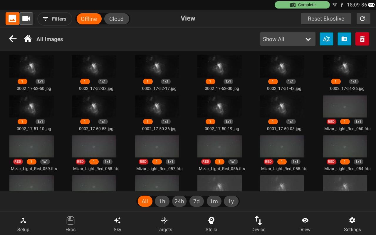Open thumbnail 0002_17-51-43.jpg
Viewport: 376px width, 235px height.
point(282,66)
